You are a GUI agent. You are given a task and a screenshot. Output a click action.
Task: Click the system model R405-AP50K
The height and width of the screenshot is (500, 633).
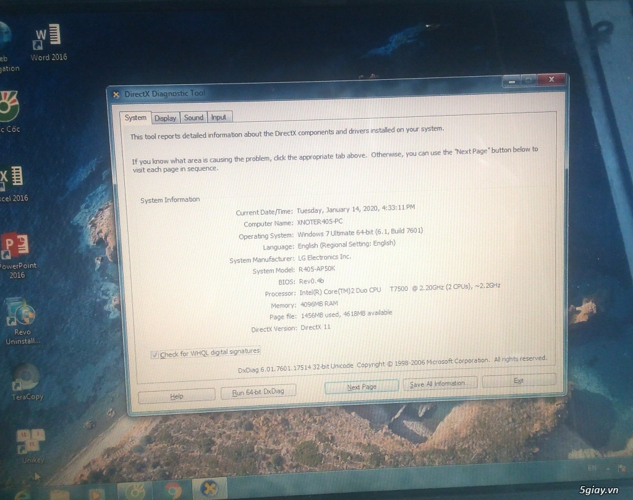point(317,269)
